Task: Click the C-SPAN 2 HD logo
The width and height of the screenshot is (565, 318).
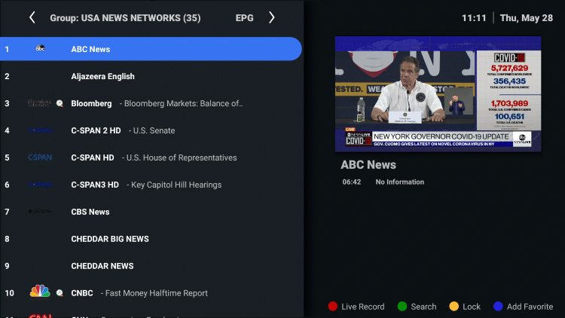Action: (x=40, y=130)
